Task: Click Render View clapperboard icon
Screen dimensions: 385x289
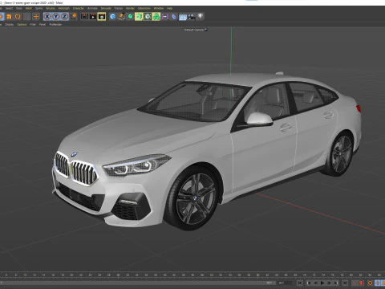Action: [x=84, y=17]
